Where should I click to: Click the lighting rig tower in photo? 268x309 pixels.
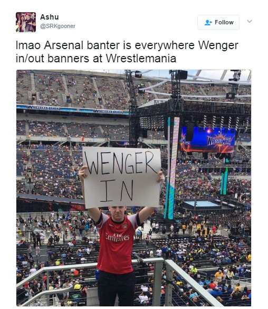tap(132, 108)
